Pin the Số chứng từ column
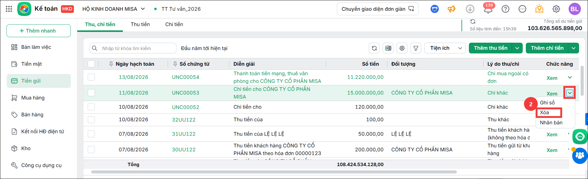The height and width of the screenshot is (179, 588). coord(175,64)
